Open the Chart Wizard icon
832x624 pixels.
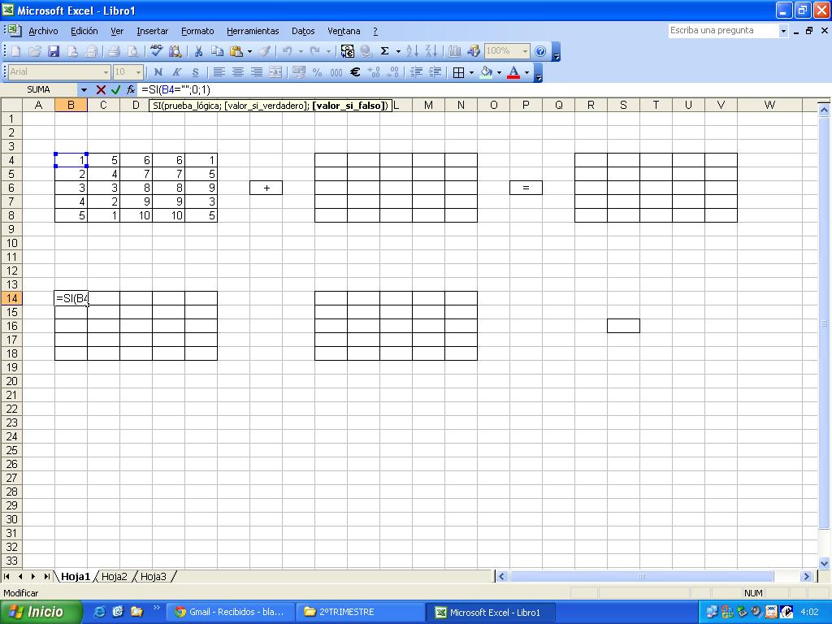[455, 51]
